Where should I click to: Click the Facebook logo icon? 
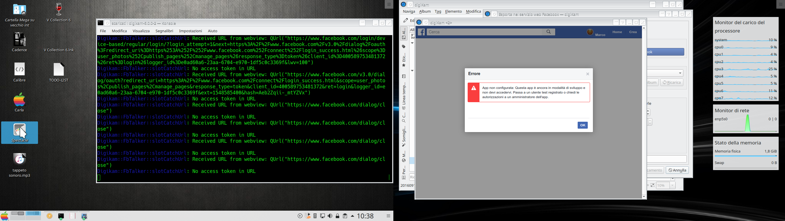(x=421, y=32)
